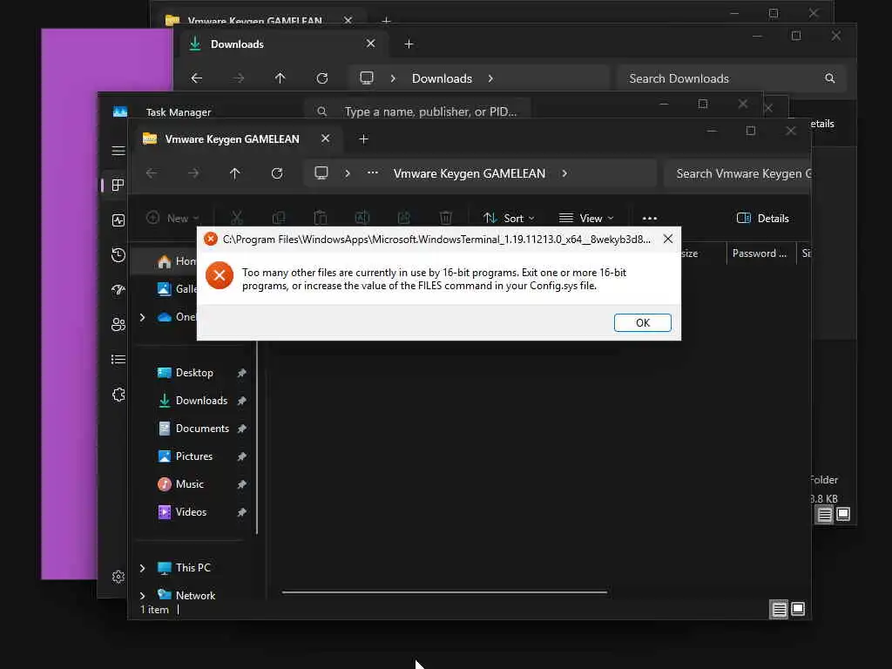Go up one folder in Vmware Keygen window
892x669 pixels.
[x=235, y=173]
